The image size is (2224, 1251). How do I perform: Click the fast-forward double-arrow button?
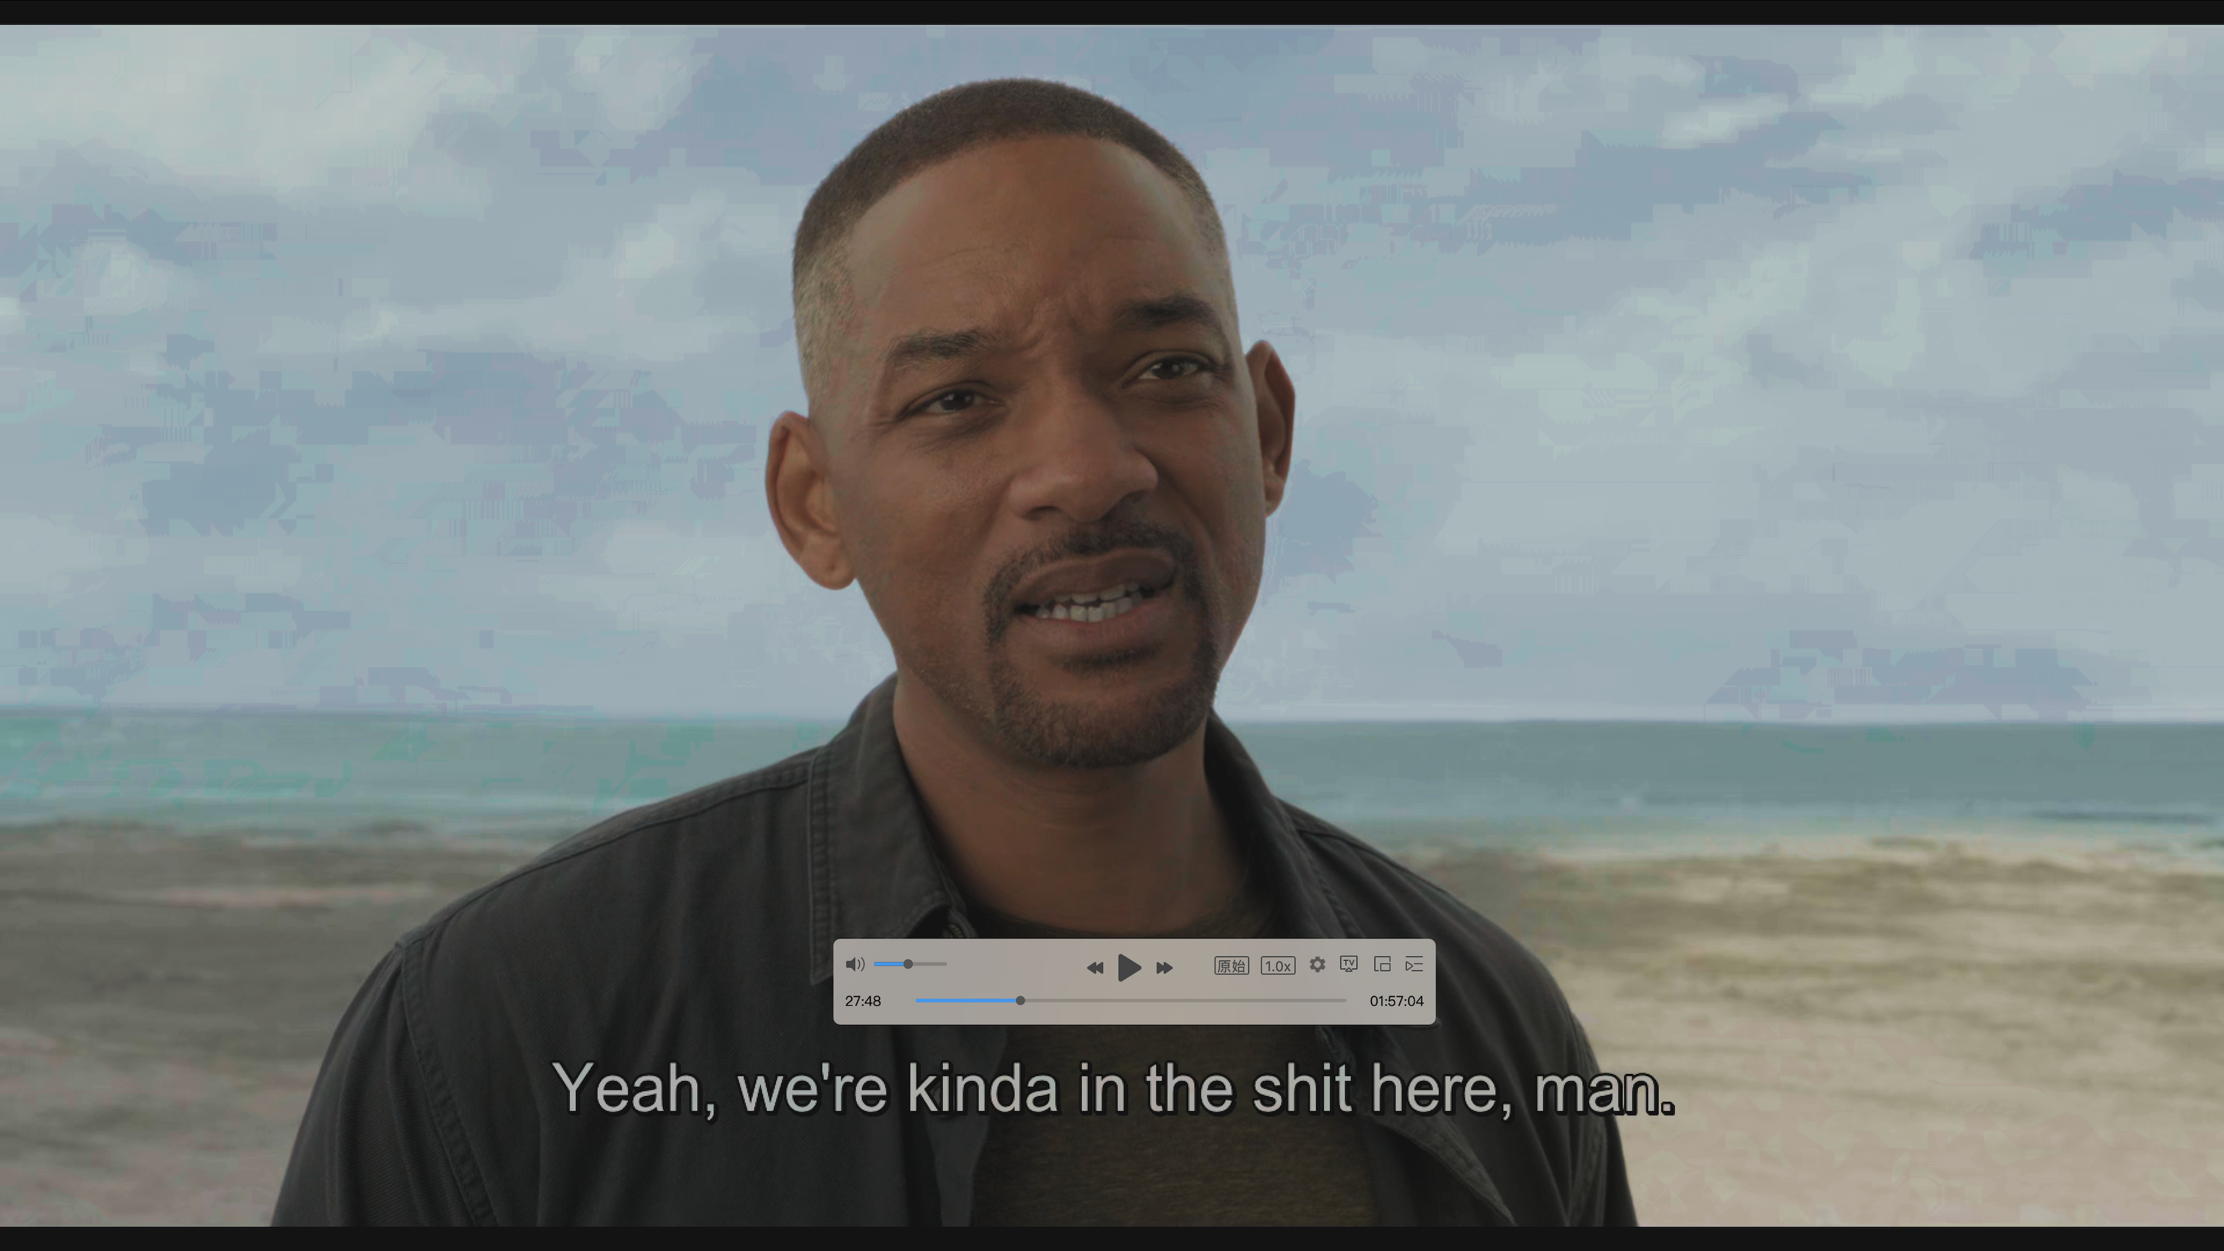(x=1164, y=968)
